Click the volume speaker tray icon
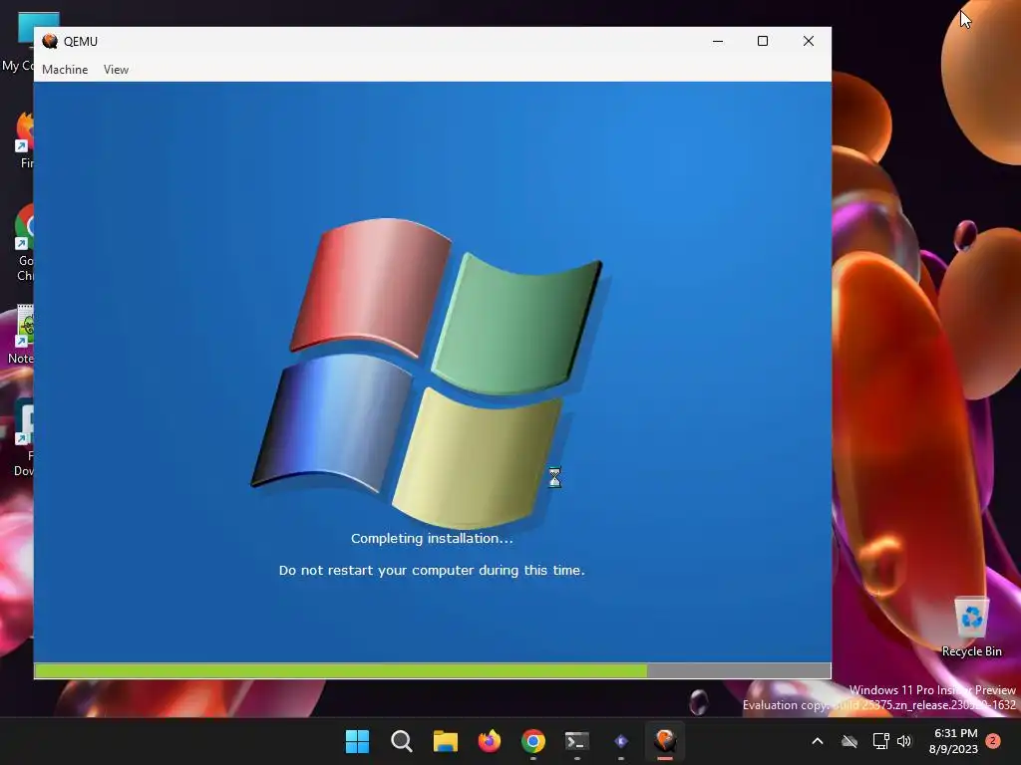 (x=904, y=741)
